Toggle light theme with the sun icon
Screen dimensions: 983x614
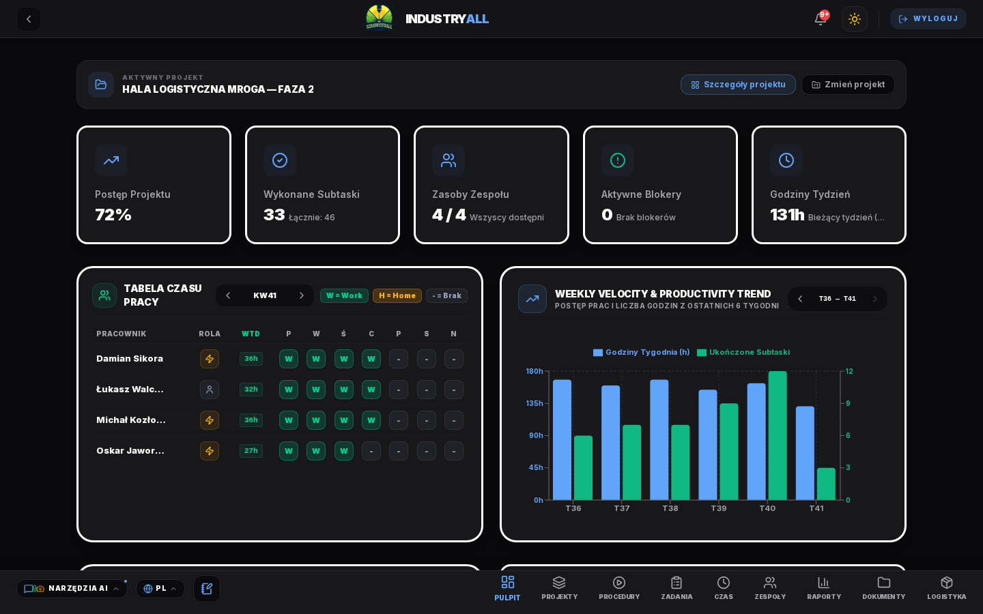point(855,19)
